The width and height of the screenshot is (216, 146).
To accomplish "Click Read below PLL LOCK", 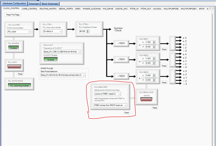I will pos(20,74).
